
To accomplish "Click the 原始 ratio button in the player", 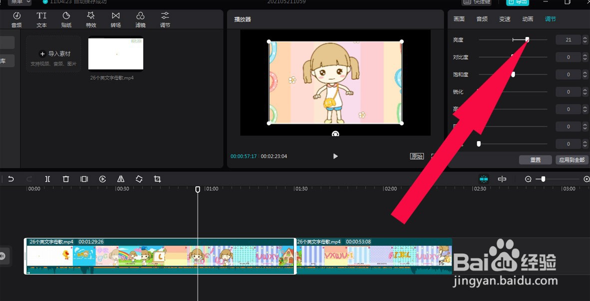I will point(417,156).
